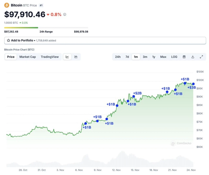Select the 3m time range
209x175 pixels.
pos(145,57)
